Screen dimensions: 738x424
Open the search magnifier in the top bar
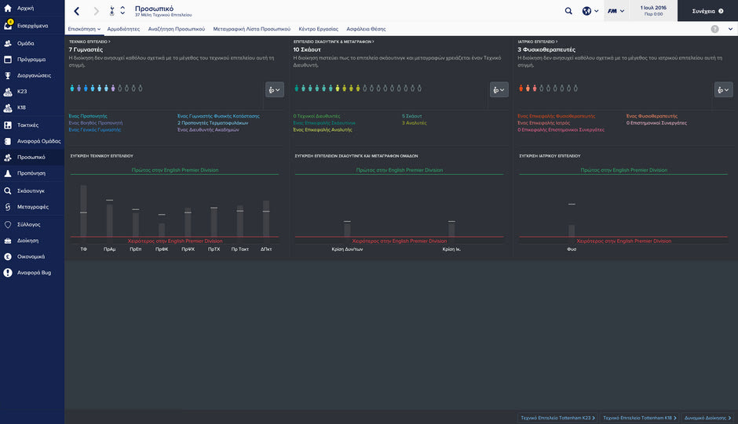coord(568,11)
